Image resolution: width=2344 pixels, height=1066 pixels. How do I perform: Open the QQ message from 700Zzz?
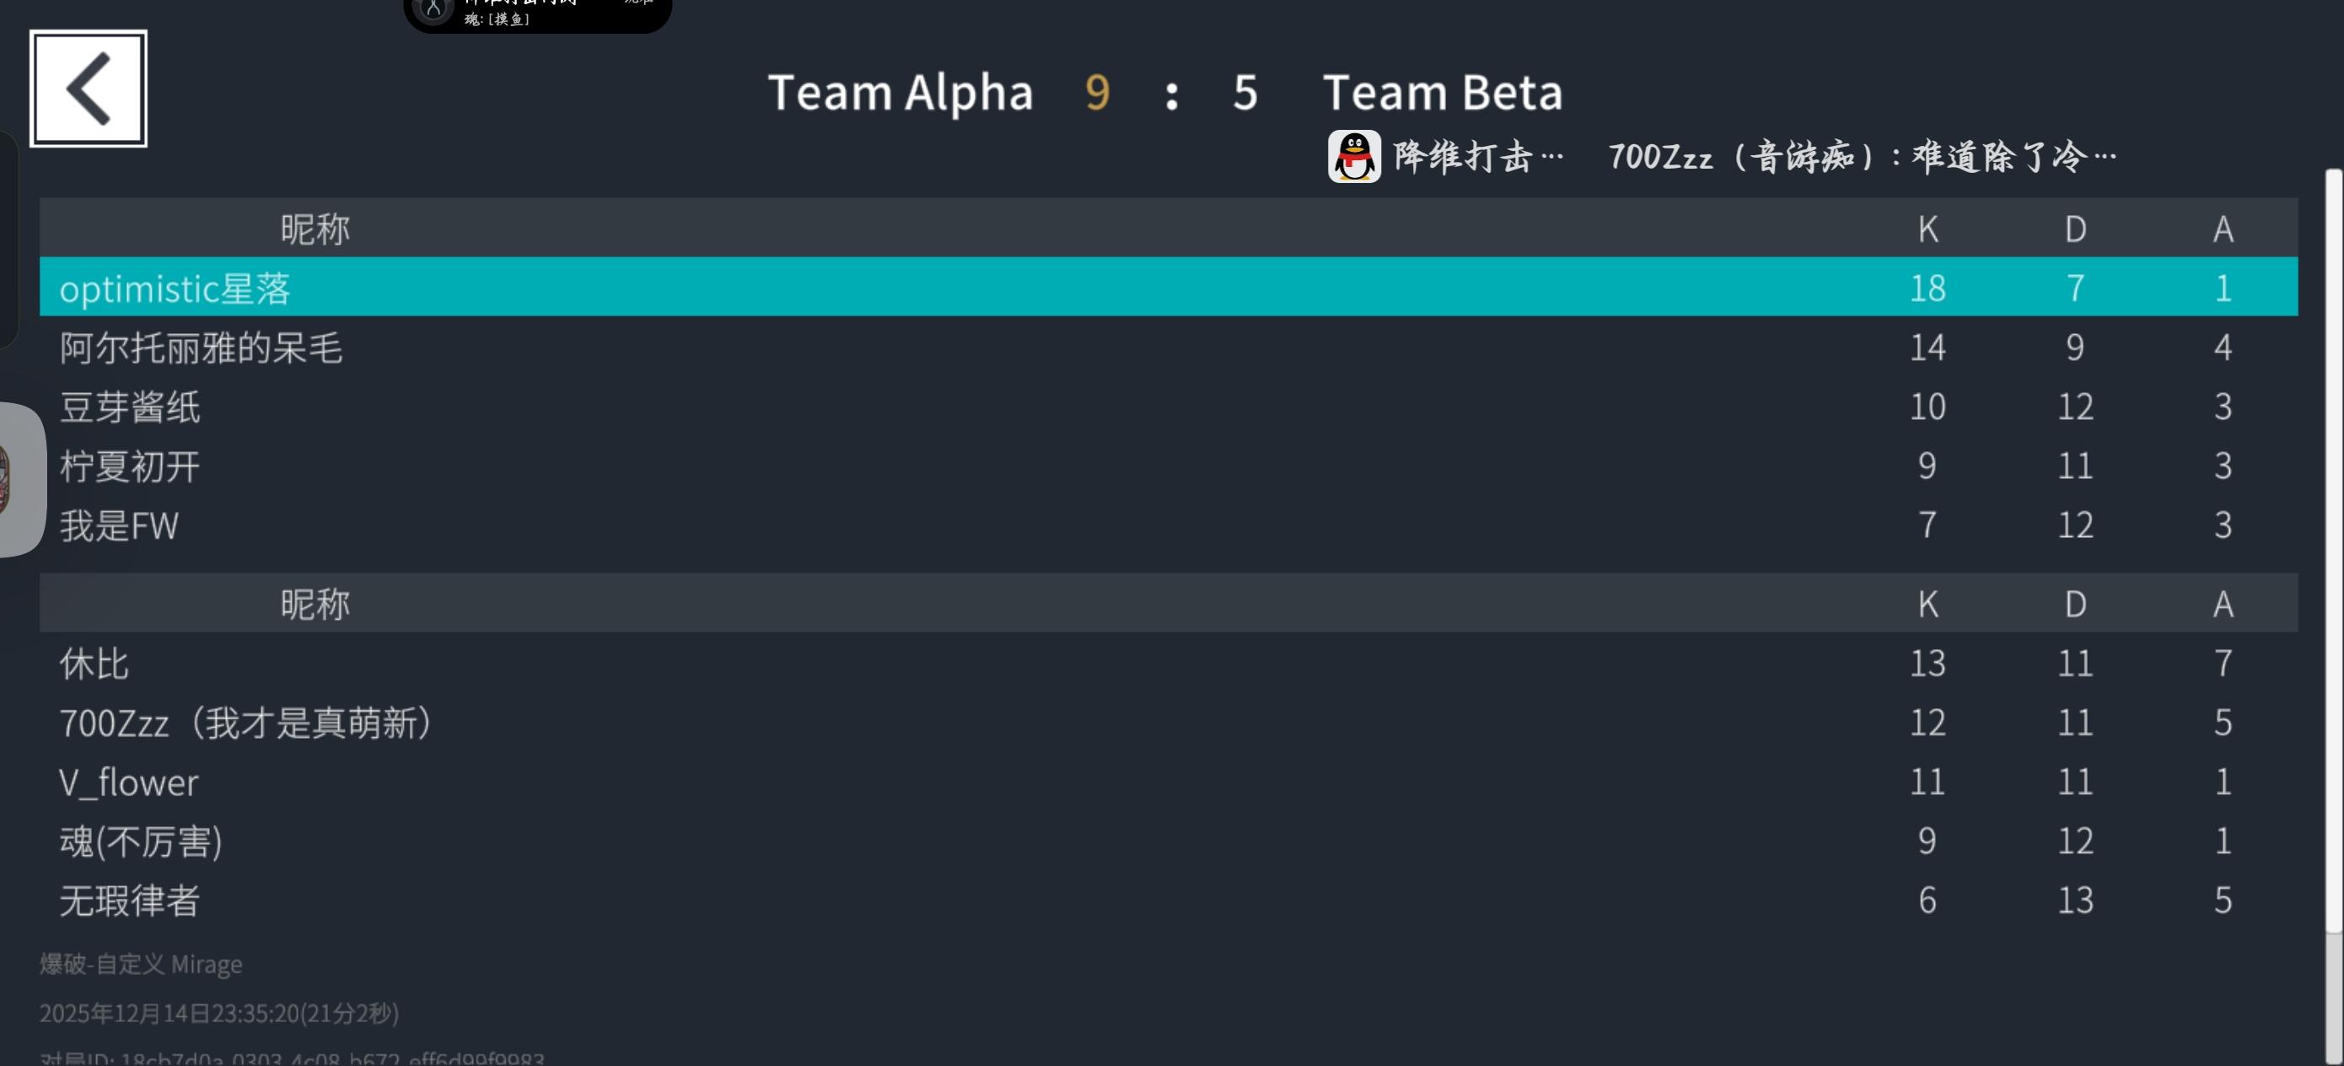1861,157
